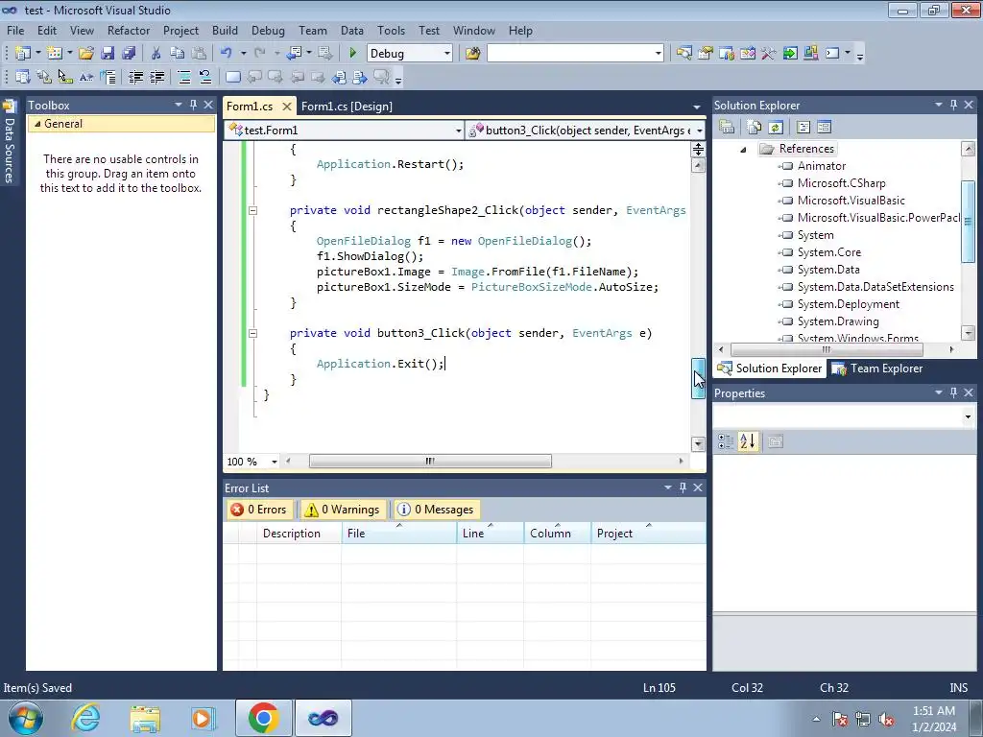Click the Open File folder icon
The height and width of the screenshot is (737, 983).
[x=85, y=54]
